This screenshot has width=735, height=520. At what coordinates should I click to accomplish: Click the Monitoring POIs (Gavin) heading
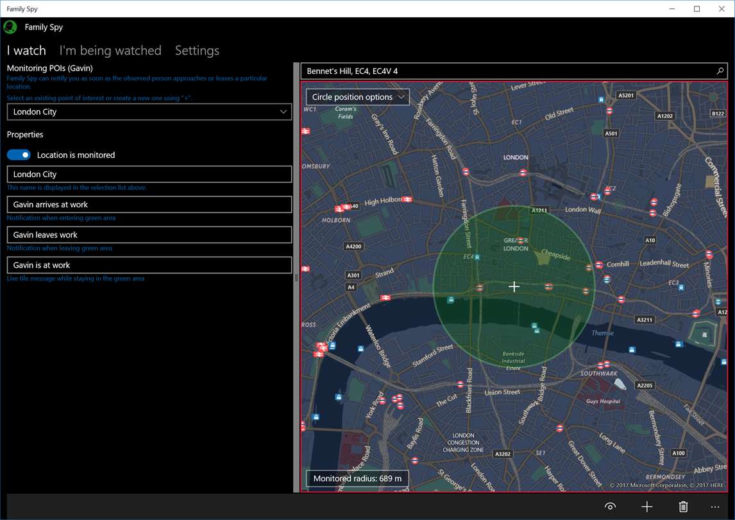point(49,68)
